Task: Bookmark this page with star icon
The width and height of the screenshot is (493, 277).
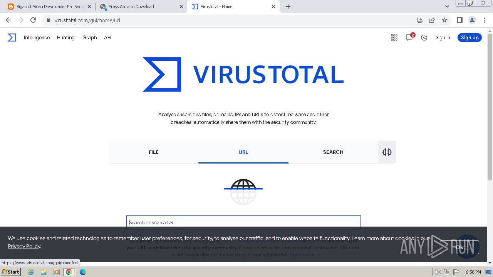Action: 444,20
